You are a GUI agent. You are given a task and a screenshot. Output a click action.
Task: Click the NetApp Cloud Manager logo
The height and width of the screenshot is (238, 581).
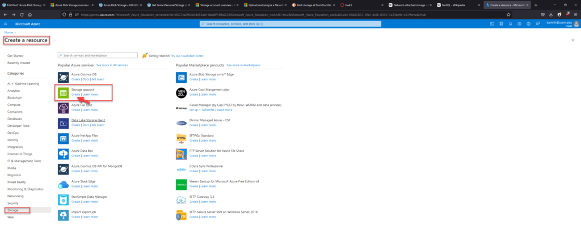(x=181, y=108)
